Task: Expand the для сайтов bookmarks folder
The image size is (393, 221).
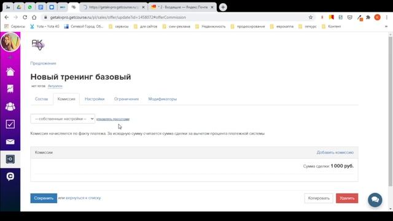Action: (x=146, y=26)
